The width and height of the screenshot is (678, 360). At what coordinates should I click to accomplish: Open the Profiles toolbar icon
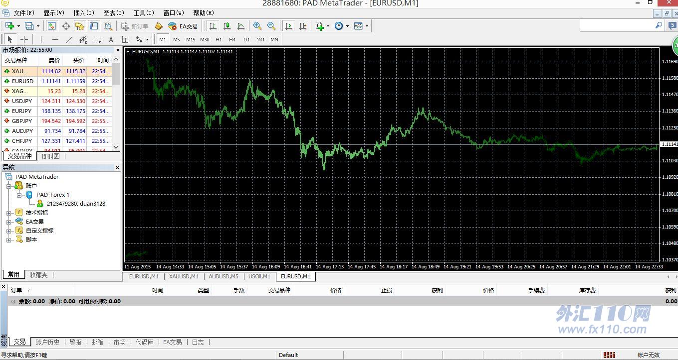(x=29, y=26)
